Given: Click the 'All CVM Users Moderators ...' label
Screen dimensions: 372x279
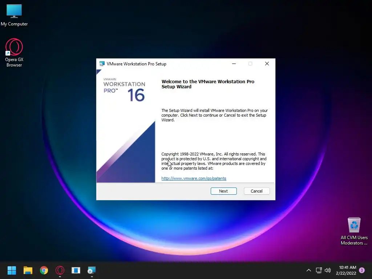Looking at the screenshot, I should coord(354,240).
